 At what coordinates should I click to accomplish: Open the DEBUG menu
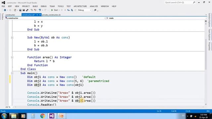(43, 6)
